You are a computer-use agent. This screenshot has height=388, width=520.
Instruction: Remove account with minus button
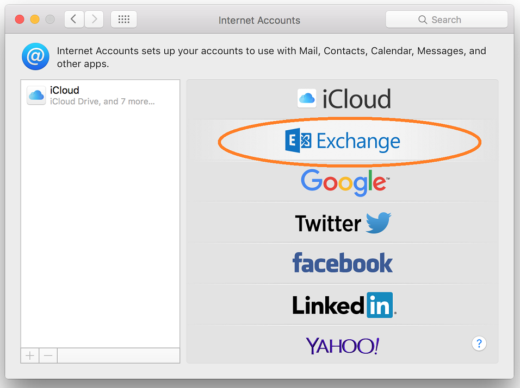coord(48,356)
